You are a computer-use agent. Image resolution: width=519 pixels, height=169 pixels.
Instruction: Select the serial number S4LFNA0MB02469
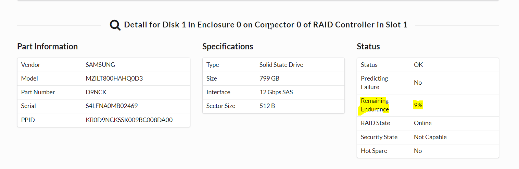[112, 106]
